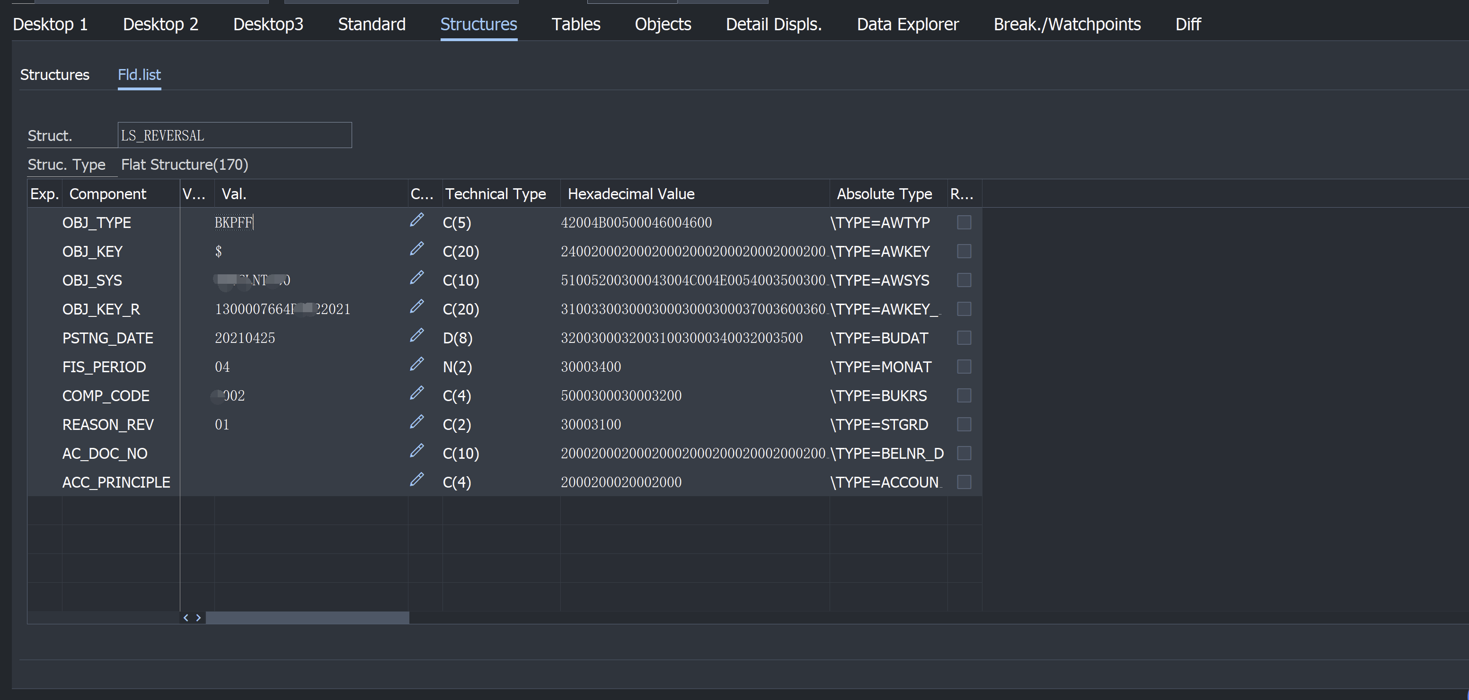Click the $ value of OBJ_KEY
This screenshot has width=1469, height=700.
[x=219, y=251]
